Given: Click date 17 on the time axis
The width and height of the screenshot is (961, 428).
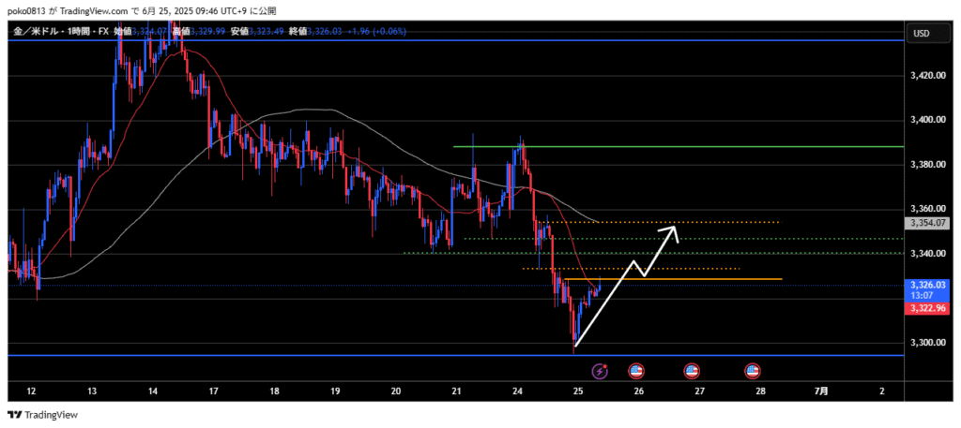Looking at the screenshot, I should point(213,390).
